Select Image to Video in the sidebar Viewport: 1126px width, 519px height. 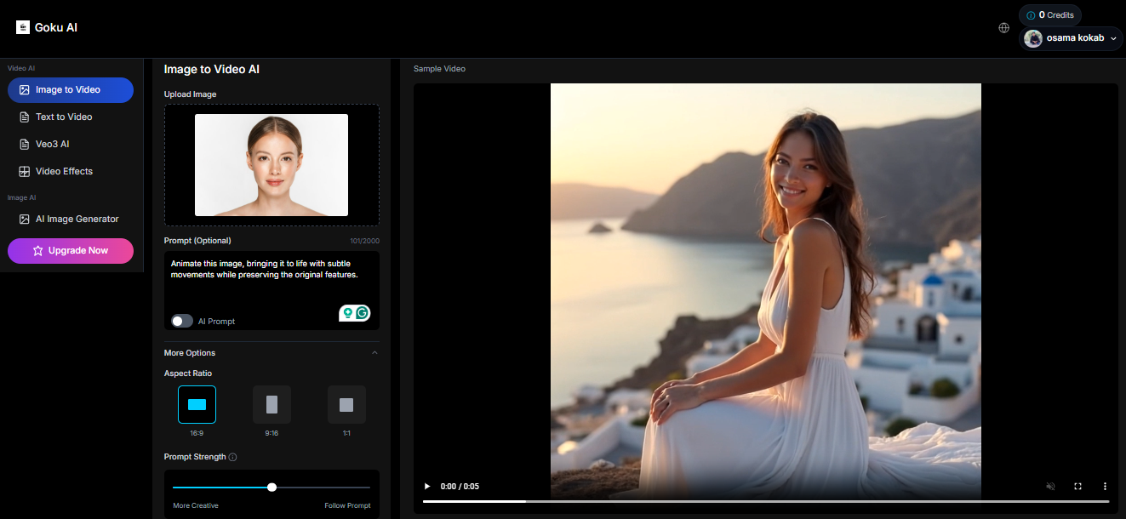tap(70, 89)
